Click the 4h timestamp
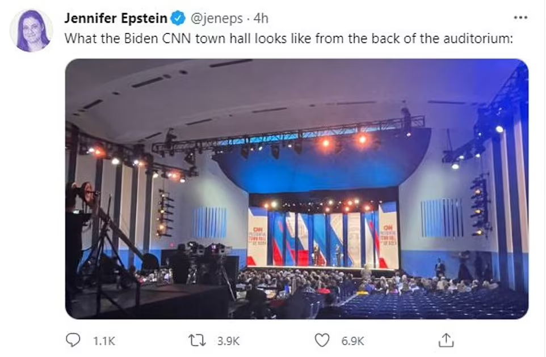The height and width of the screenshot is (357, 546). coord(261,18)
